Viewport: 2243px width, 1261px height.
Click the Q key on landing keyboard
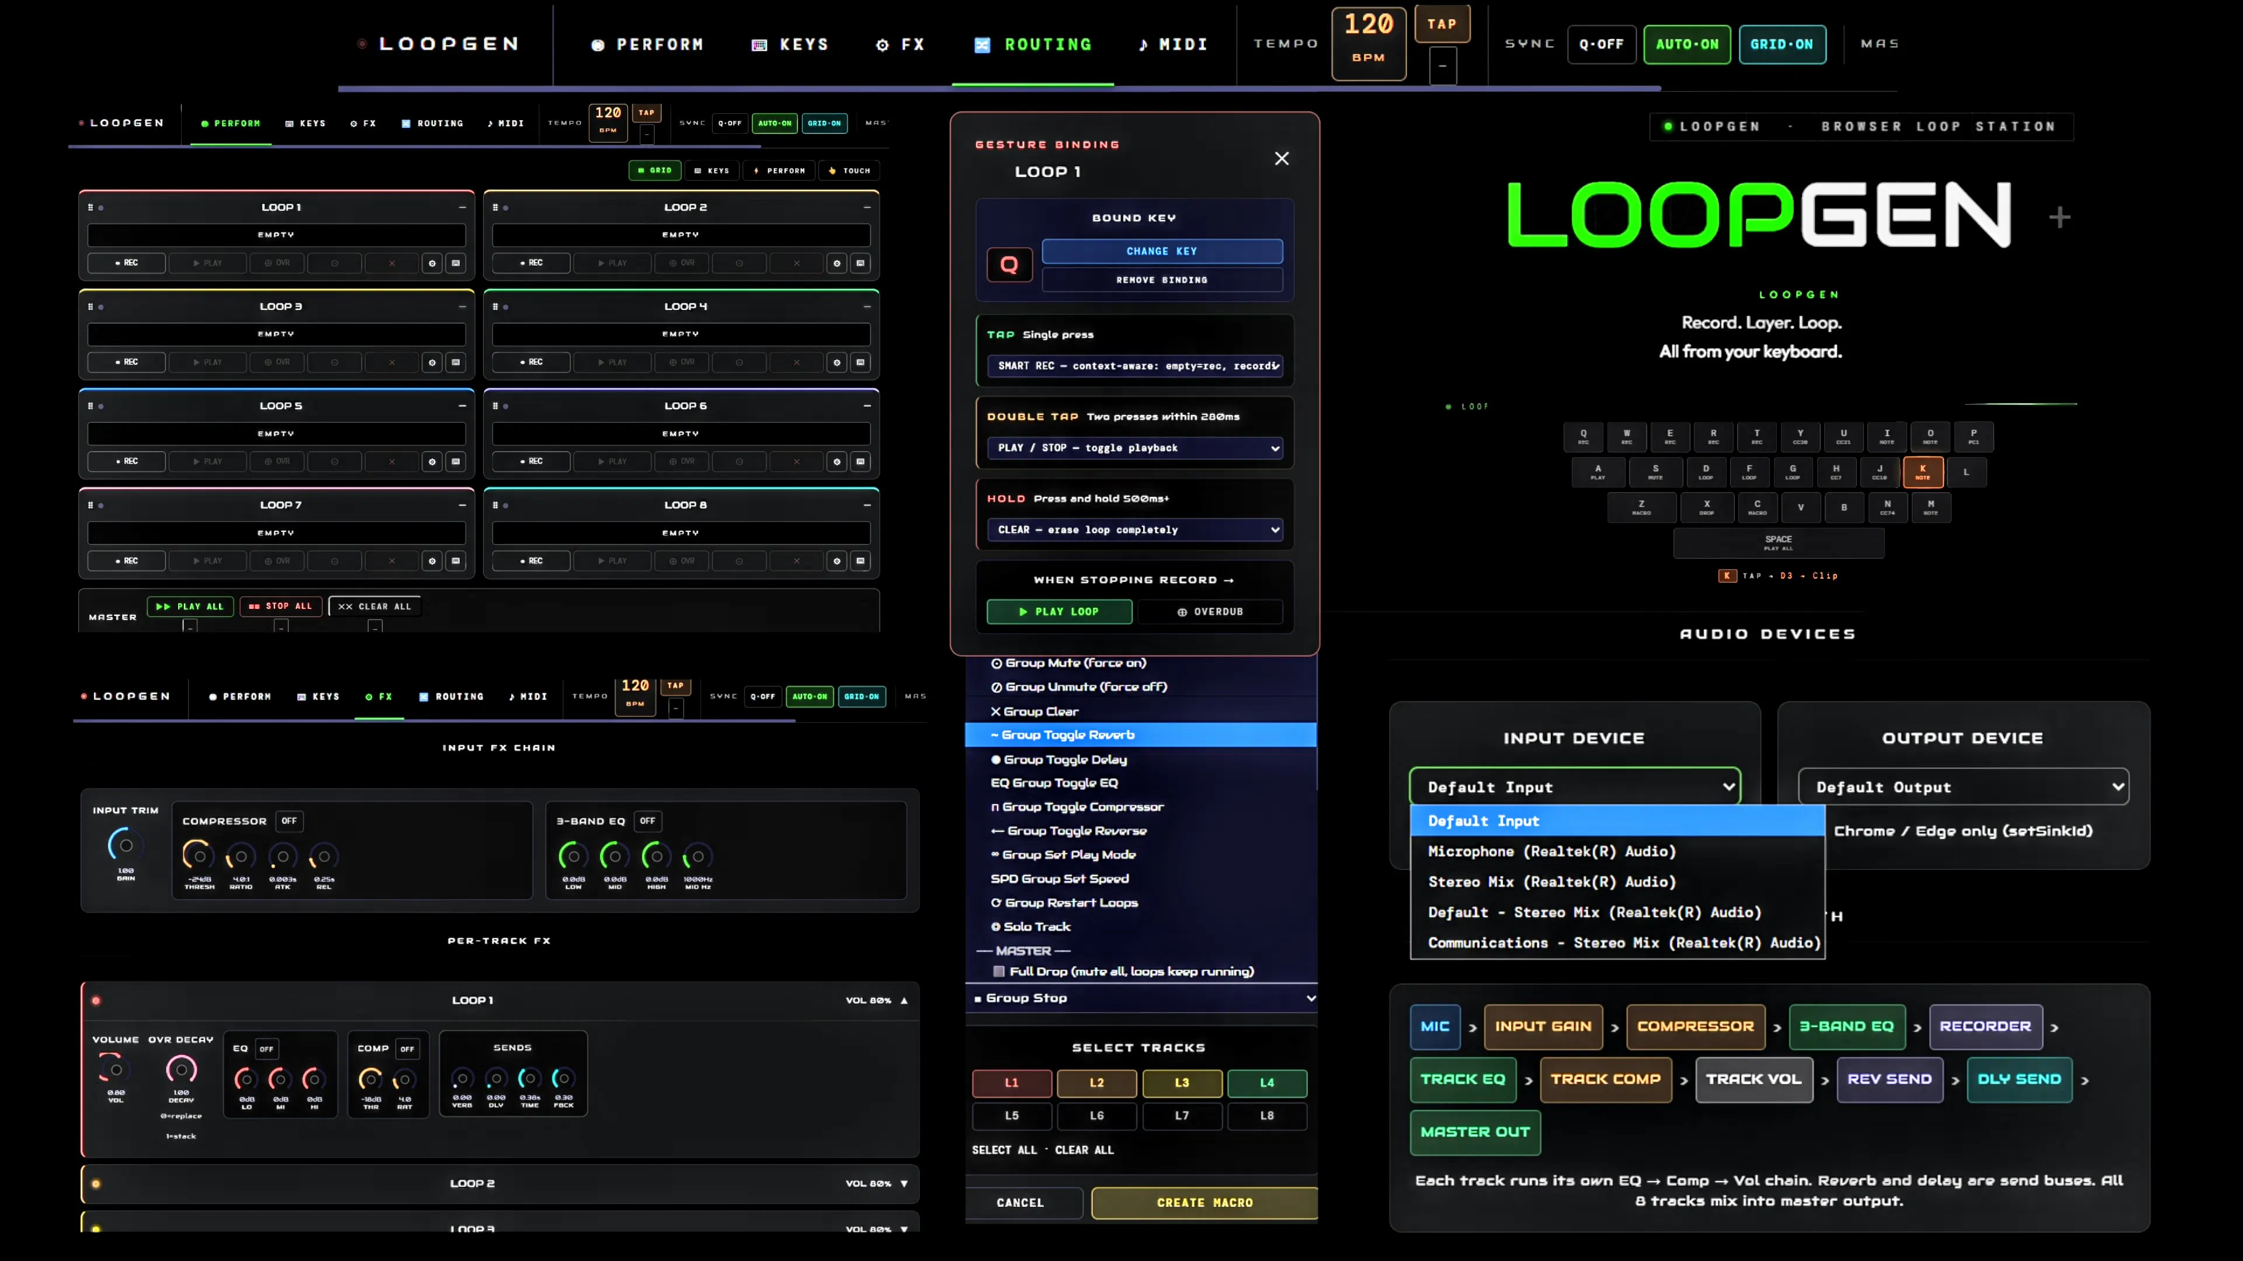(x=1583, y=436)
